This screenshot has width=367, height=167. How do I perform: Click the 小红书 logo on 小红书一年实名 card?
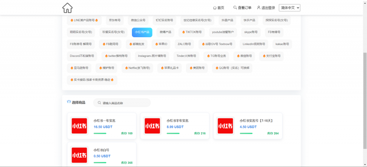click(79, 126)
